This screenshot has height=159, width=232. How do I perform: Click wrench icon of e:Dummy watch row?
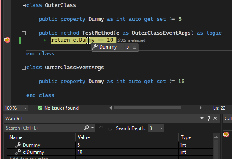click(x=18, y=152)
